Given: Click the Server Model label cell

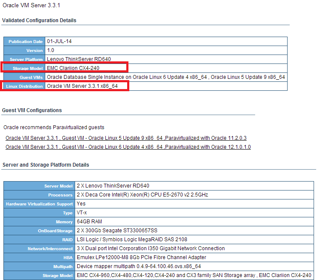Looking at the screenshot, I should pos(39,186).
